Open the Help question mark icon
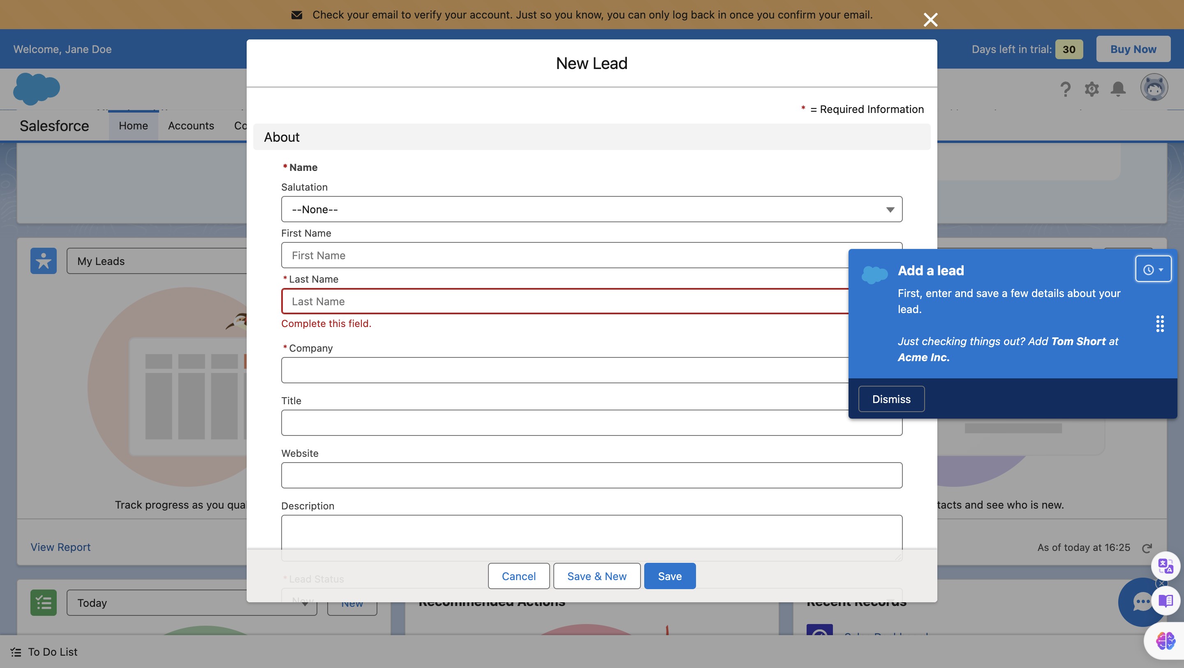This screenshot has width=1184, height=668. 1065,89
